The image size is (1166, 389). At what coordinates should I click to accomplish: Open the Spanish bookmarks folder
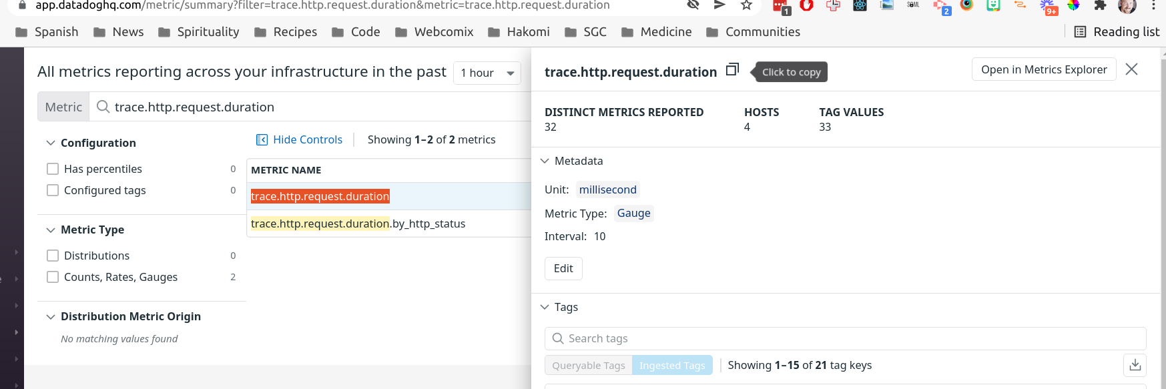tap(47, 32)
